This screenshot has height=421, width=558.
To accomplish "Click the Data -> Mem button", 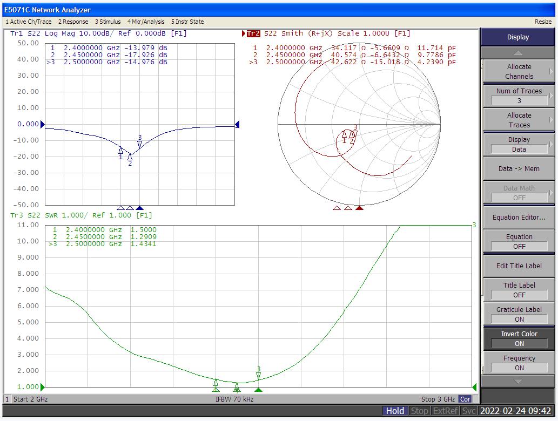I will pos(519,168).
